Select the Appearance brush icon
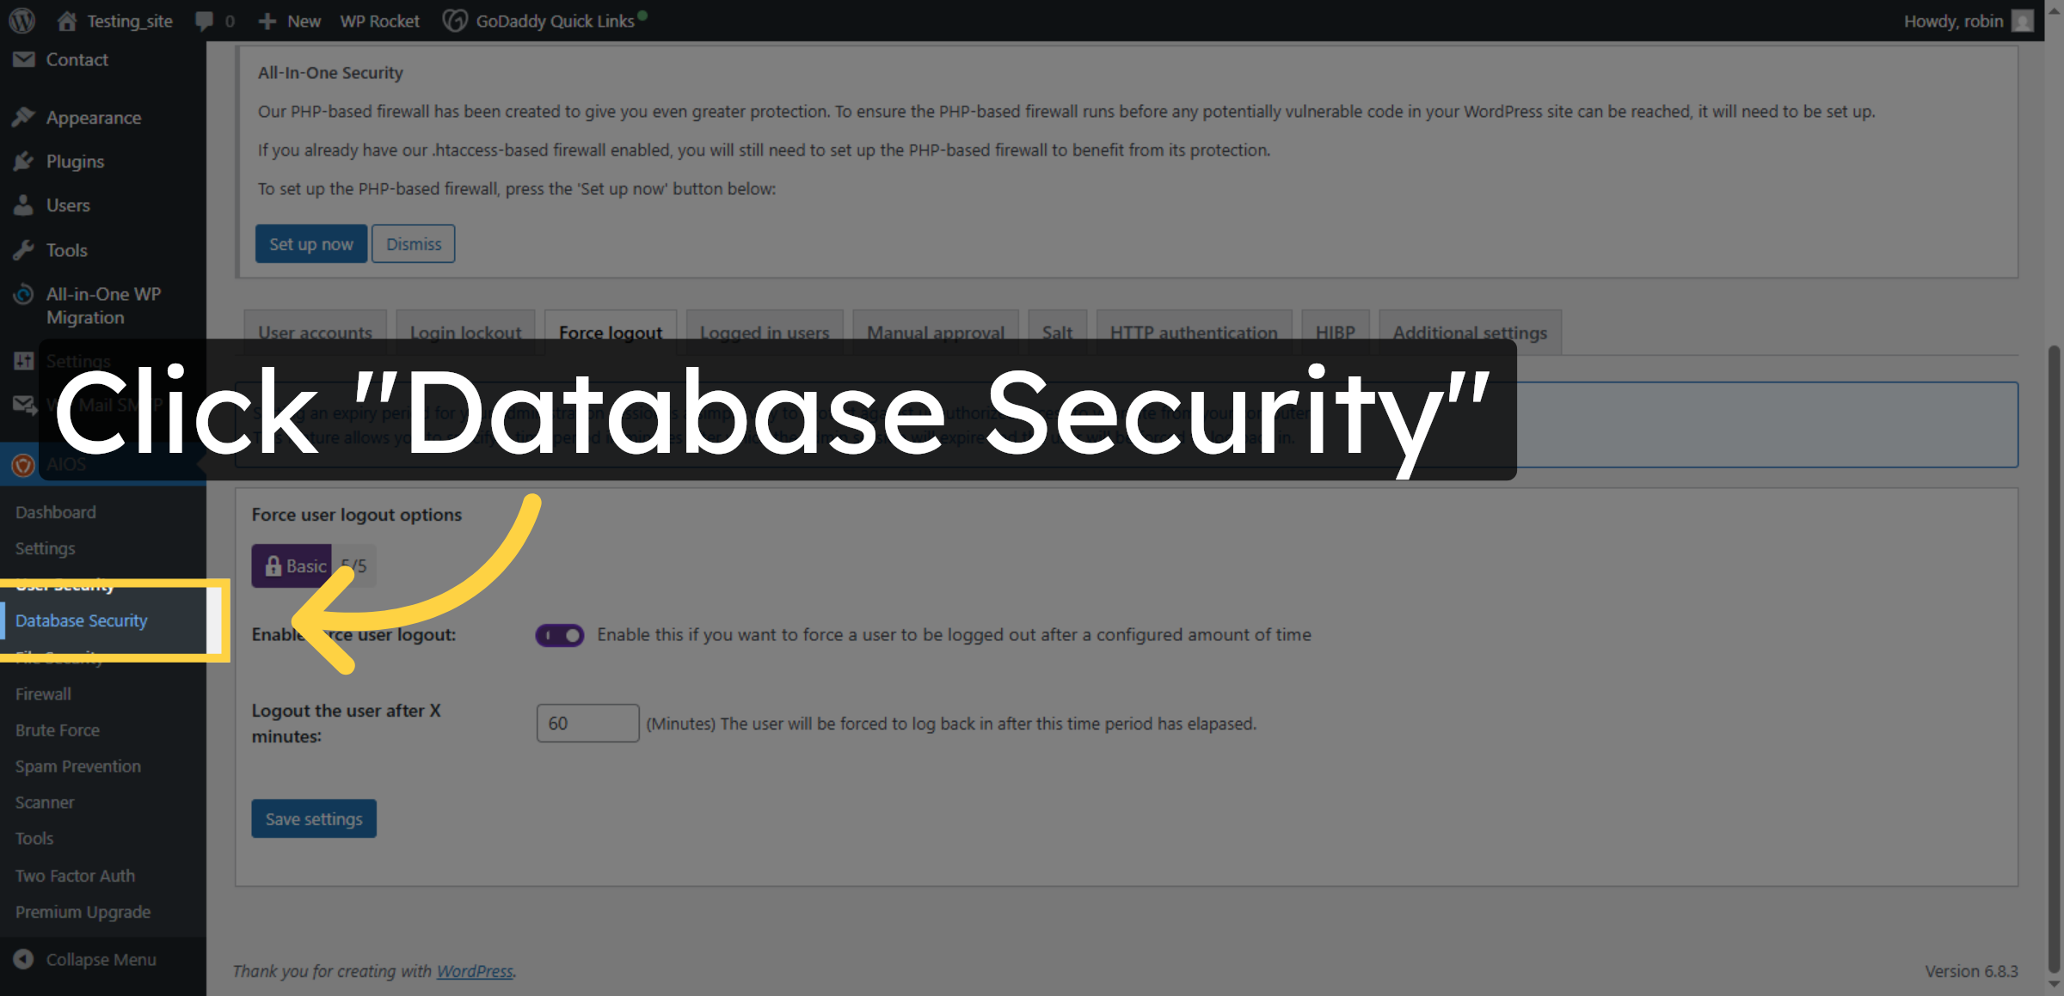Image resolution: width=2064 pixels, height=996 pixels. click(x=23, y=117)
